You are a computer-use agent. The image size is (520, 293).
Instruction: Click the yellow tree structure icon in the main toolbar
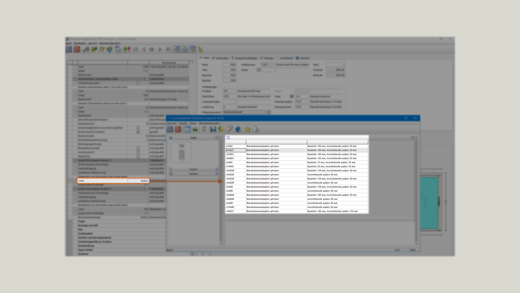pos(200,49)
